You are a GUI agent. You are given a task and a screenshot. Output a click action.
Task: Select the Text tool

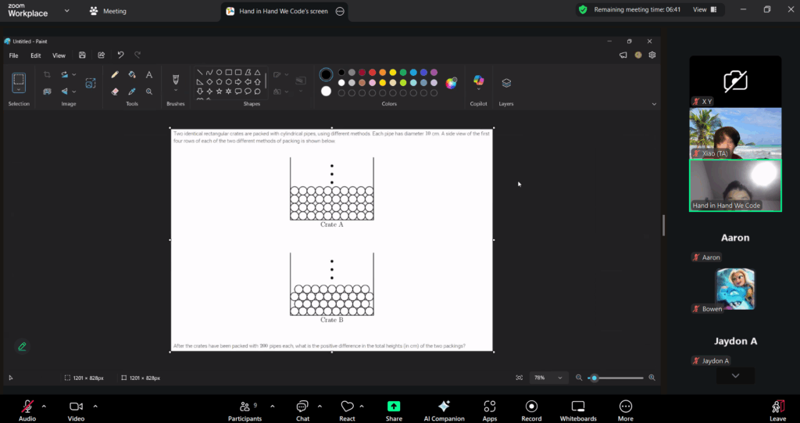[149, 75]
